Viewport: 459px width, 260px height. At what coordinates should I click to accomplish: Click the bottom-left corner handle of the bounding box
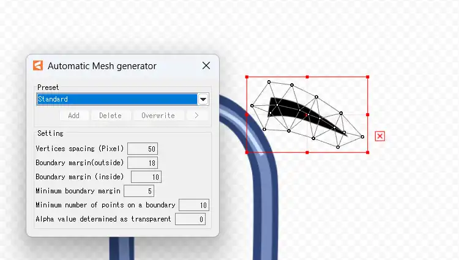[x=247, y=152]
